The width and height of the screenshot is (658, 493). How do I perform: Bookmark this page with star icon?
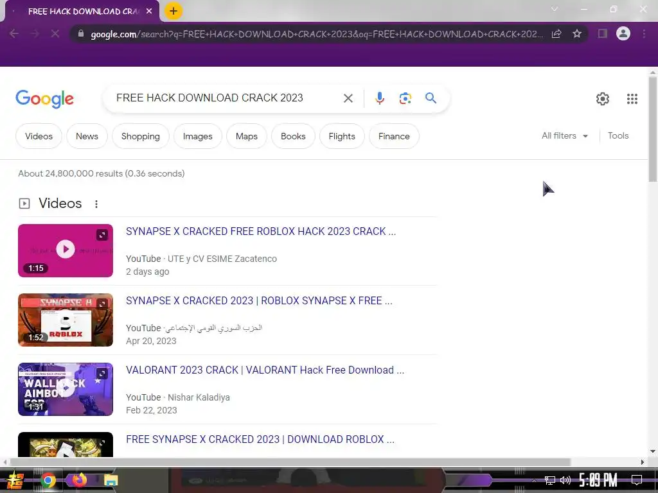577,33
